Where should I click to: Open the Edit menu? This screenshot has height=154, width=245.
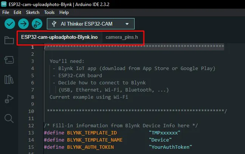17,12
